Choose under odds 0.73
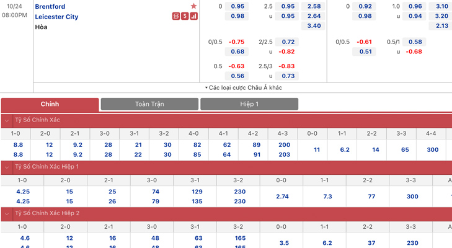452x248 pixels. (x=288, y=76)
